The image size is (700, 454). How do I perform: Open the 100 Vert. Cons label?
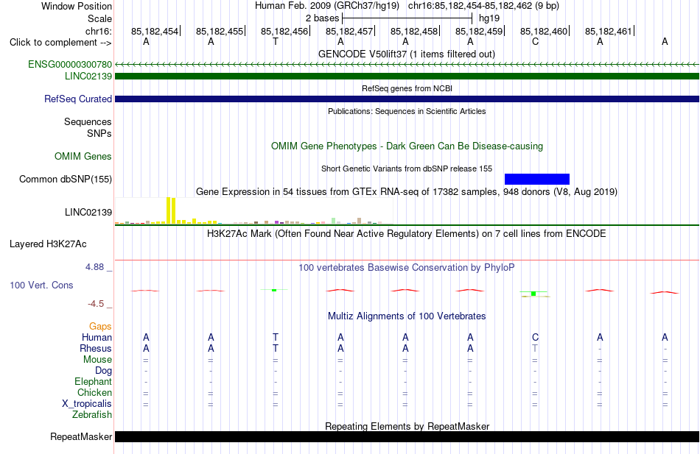tap(41, 285)
